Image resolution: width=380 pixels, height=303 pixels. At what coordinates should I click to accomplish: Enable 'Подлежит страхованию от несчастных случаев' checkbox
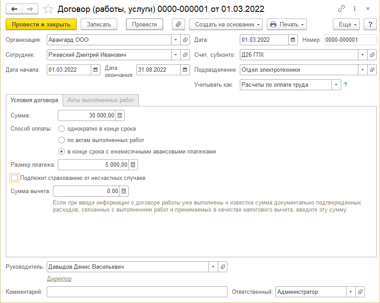pos(15,178)
